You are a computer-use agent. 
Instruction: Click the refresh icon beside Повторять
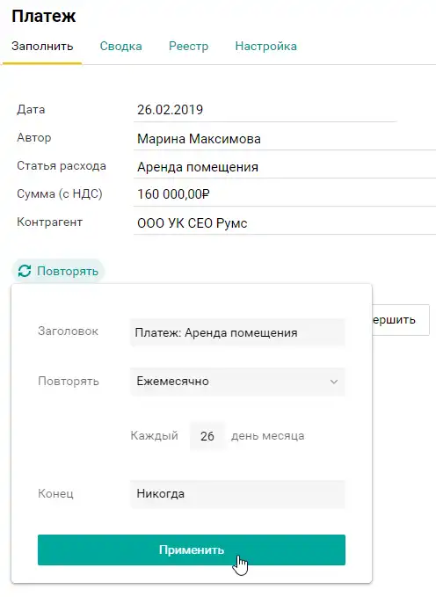pyautogui.click(x=25, y=271)
